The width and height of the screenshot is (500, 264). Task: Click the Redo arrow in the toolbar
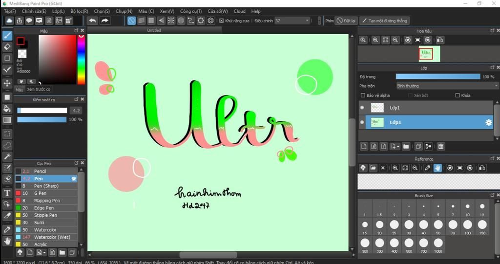click(x=104, y=20)
